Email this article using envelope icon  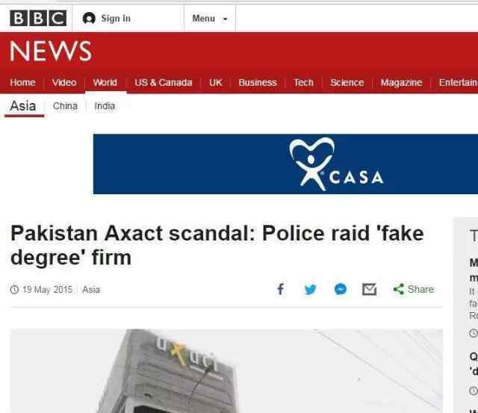369,289
